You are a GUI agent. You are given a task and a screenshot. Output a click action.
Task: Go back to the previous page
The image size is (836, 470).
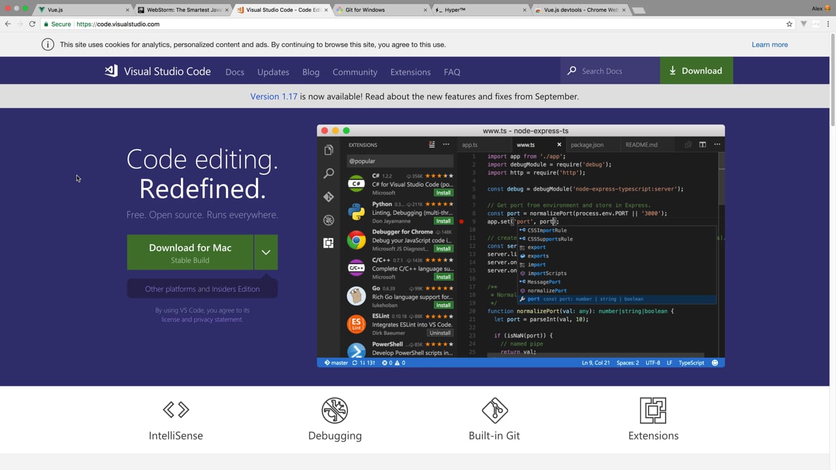tap(8, 24)
